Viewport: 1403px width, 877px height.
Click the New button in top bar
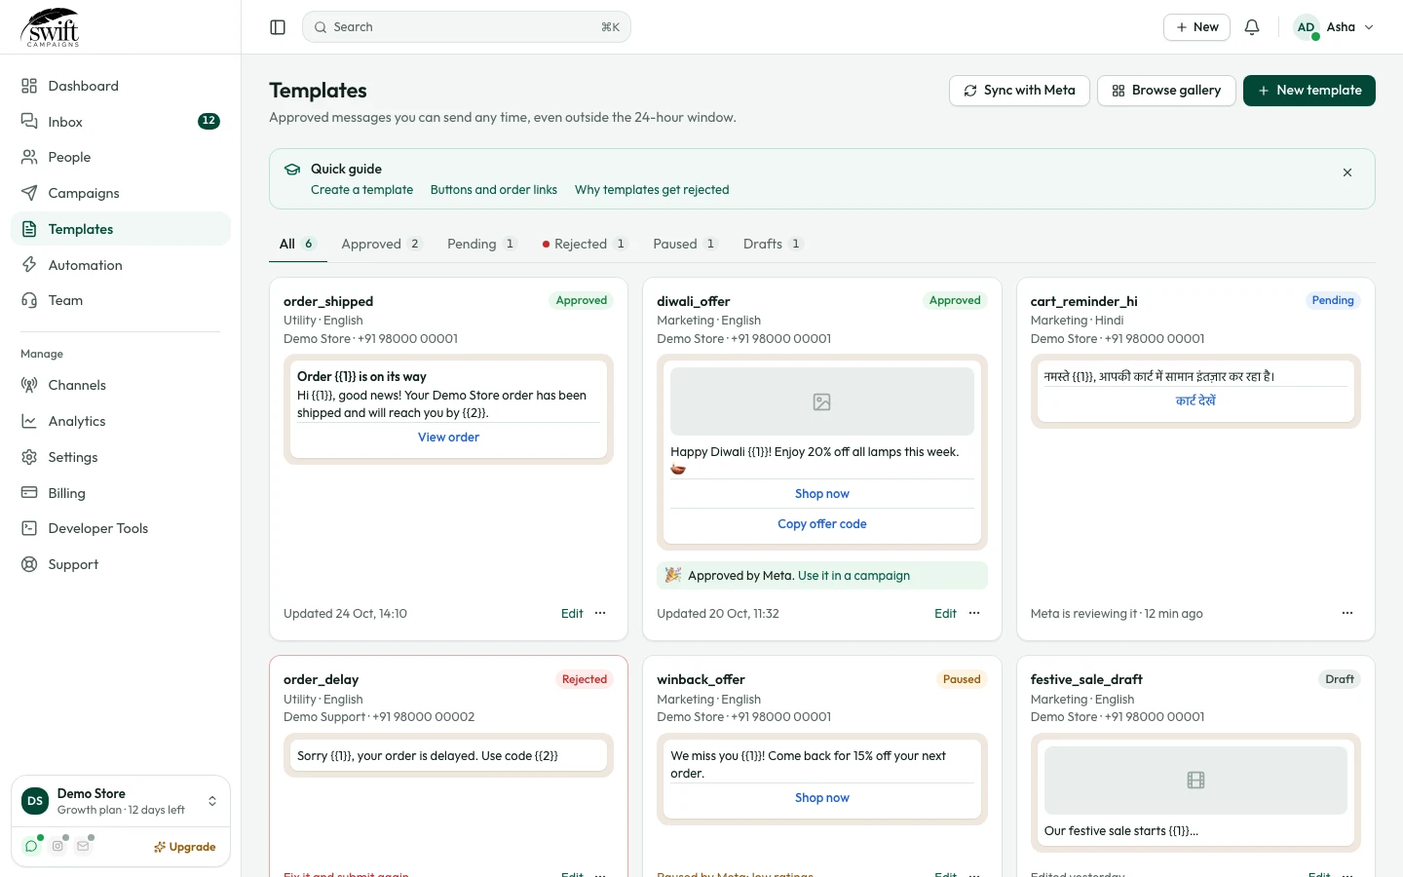1196,27
